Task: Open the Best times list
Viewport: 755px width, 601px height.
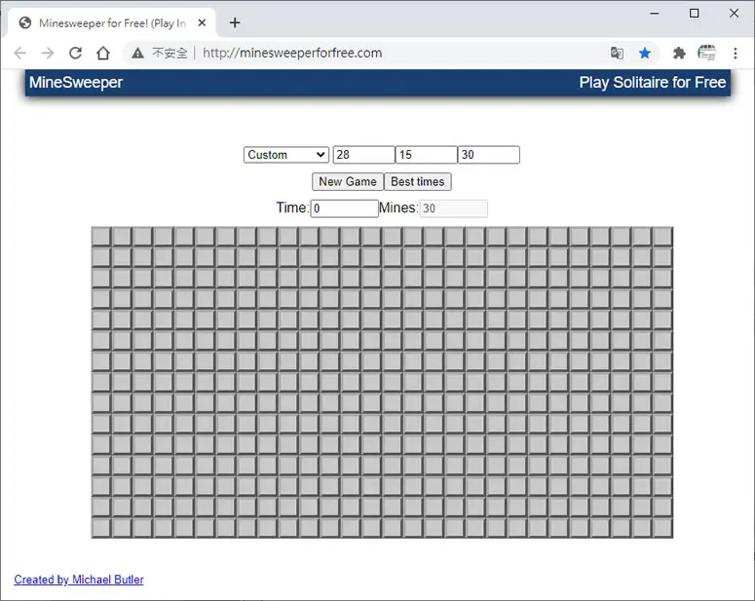Action: 418,181
